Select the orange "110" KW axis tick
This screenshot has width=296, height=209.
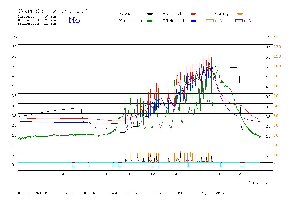click(277, 56)
